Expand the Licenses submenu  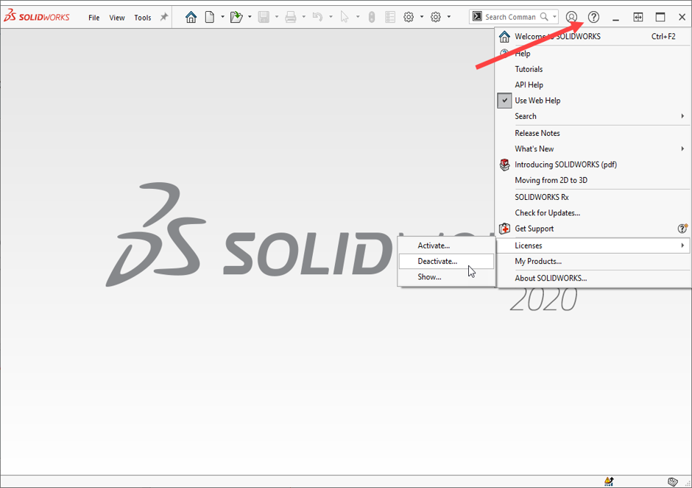point(593,245)
